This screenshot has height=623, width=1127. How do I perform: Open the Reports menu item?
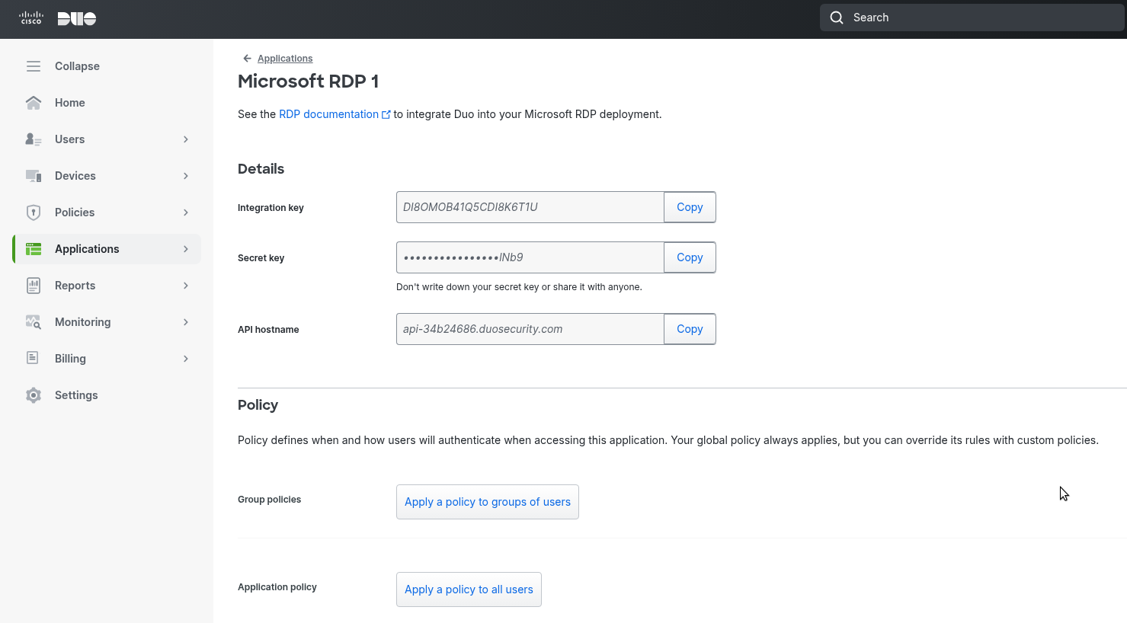[x=107, y=286]
